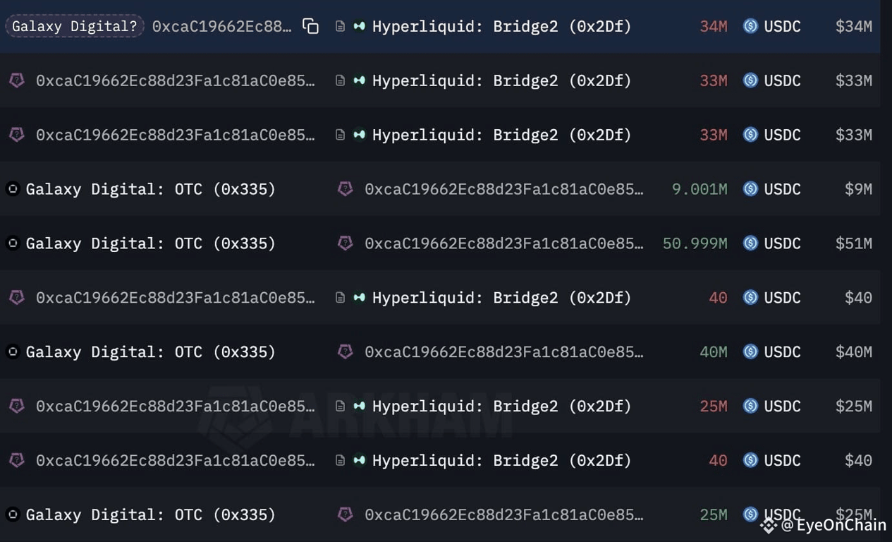
Task: Open recipient address 0xcaC19662… in the 40M row
Action: 503,351
